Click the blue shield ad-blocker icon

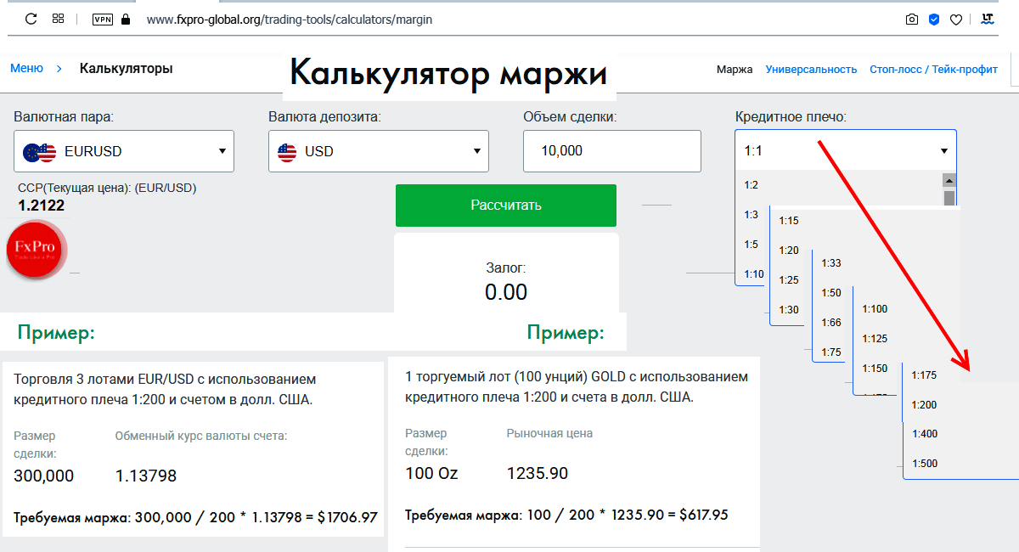tap(934, 19)
